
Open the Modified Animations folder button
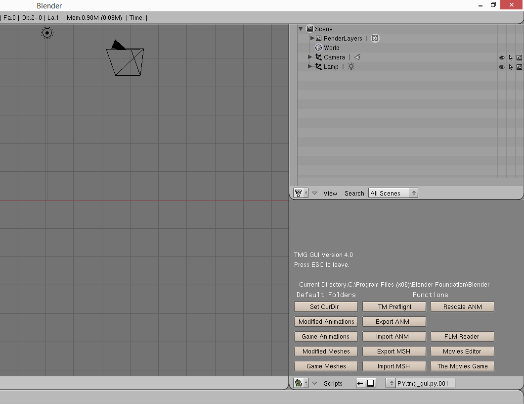(326, 322)
